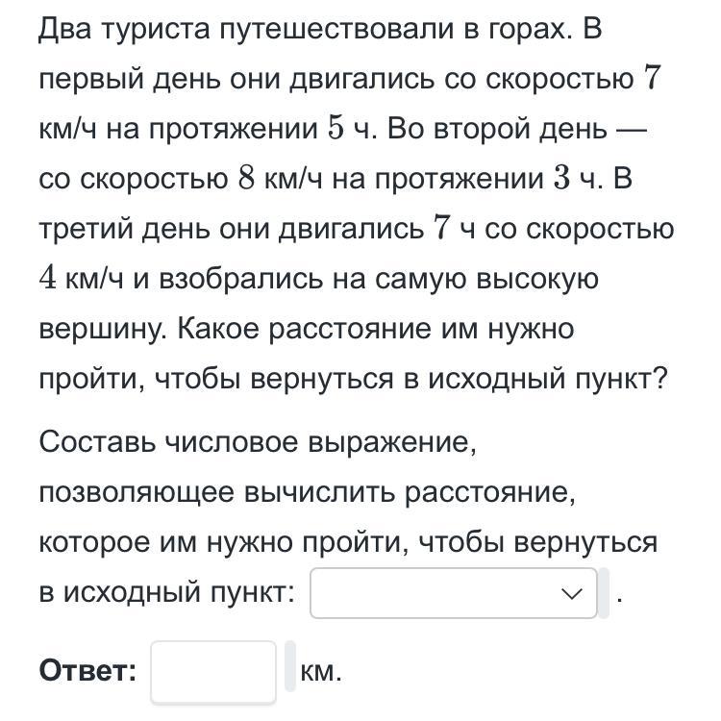Open the numeric expression dropdown
This screenshot has width=721, height=721.
pos(454,593)
